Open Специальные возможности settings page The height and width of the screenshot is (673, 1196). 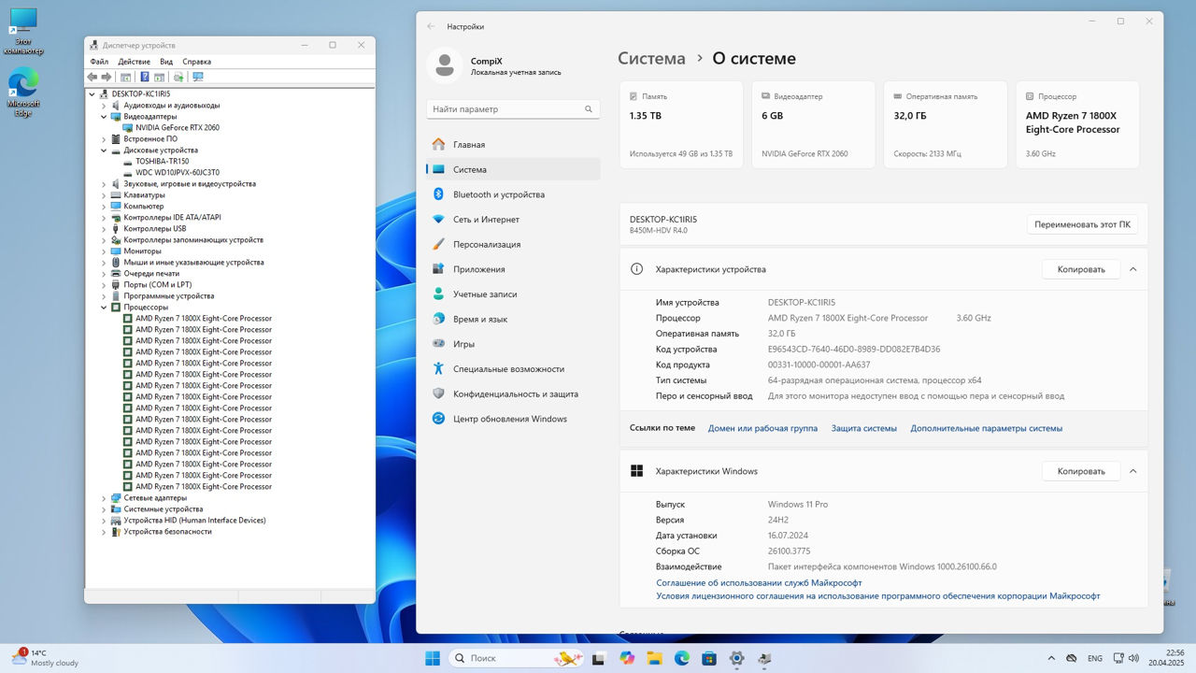[x=513, y=369]
